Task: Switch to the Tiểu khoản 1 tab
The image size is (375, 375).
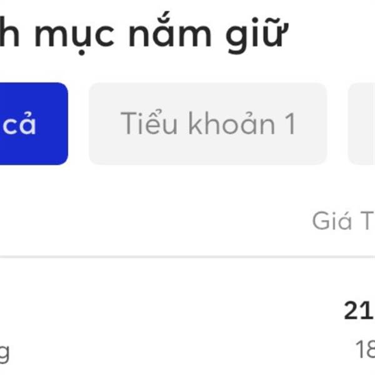Action: (x=208, y=124)
